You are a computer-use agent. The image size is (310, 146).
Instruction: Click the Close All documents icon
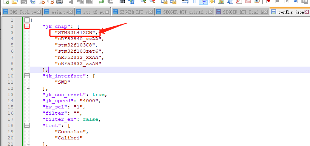pos(51,2)
